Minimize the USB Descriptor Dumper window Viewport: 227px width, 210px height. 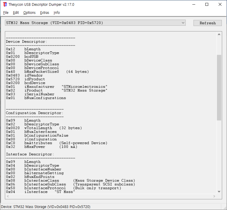click(194, 4)
